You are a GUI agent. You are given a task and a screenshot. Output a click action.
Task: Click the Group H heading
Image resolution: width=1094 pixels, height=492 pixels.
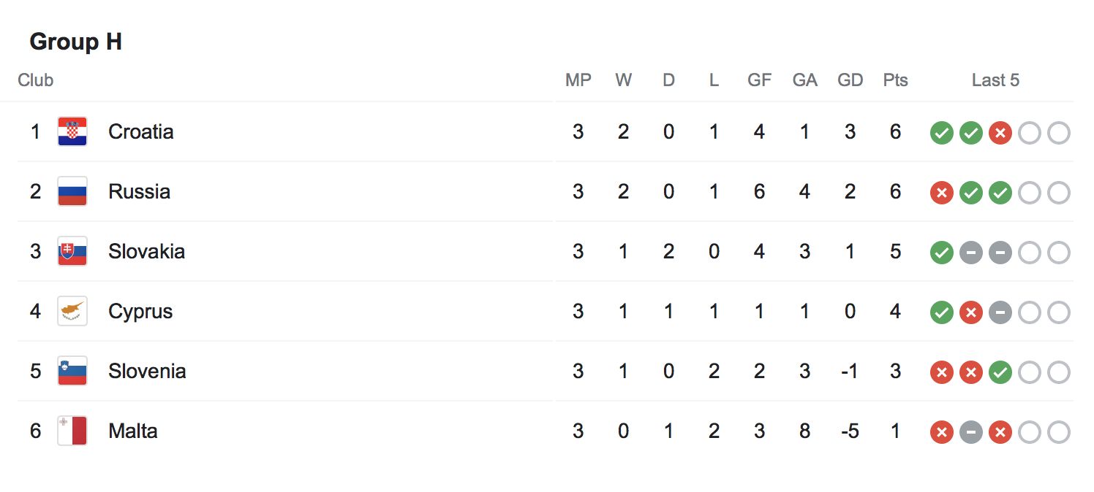click(75, 42)
